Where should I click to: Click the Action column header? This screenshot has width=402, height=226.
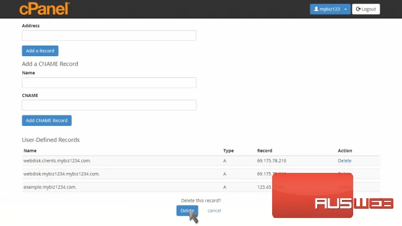point(345,151)
